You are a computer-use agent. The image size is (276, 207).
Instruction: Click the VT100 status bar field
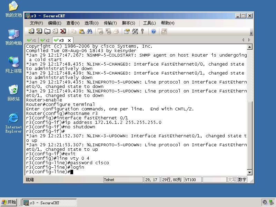point(193,180)
